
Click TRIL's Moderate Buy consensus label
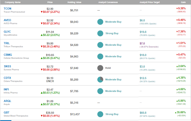tap(113, 45)
